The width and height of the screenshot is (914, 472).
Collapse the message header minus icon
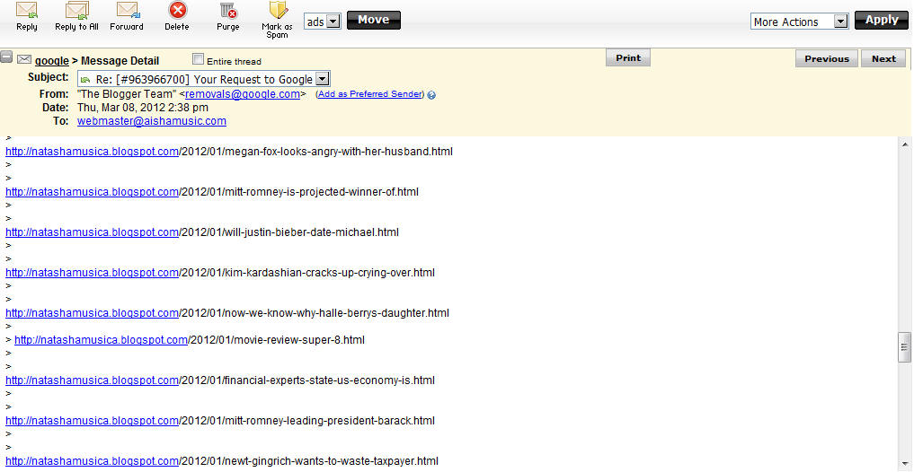[6, 57]
